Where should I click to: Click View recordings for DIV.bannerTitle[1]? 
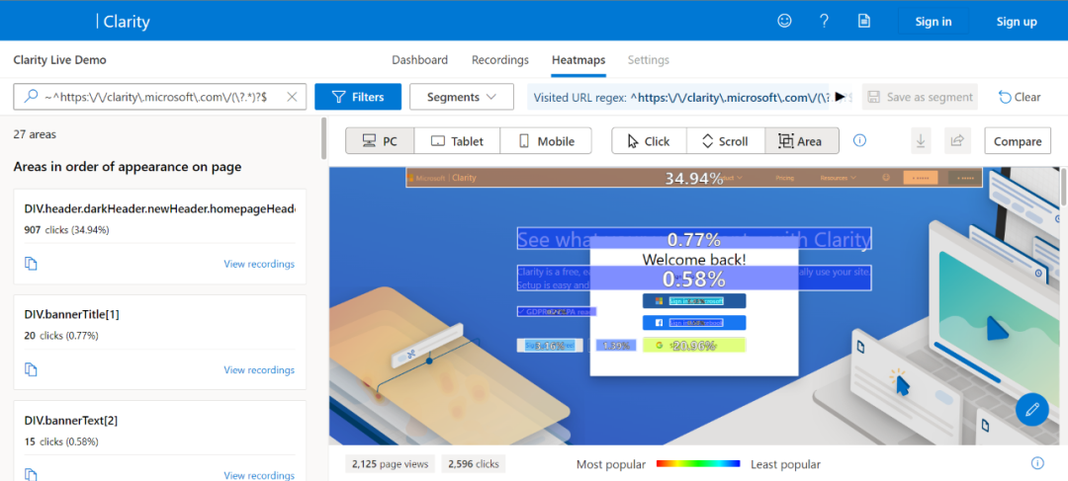pos(259,370)
